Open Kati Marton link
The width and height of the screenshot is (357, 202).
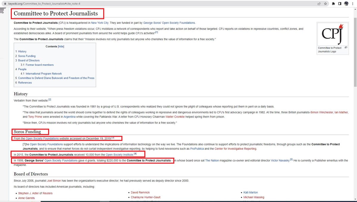tap(250, 192)
